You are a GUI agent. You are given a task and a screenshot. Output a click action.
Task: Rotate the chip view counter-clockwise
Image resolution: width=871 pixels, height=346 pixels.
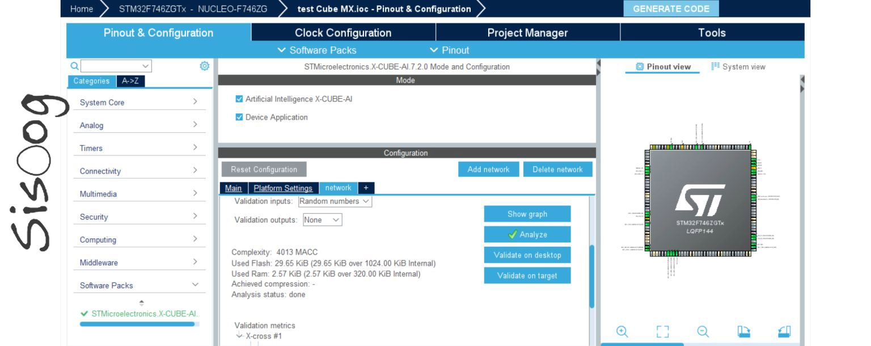pos(784,332)
